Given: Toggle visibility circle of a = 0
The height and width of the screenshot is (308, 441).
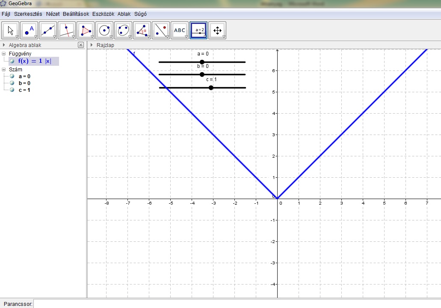Looking at the screenshot, I should (12, 76).
